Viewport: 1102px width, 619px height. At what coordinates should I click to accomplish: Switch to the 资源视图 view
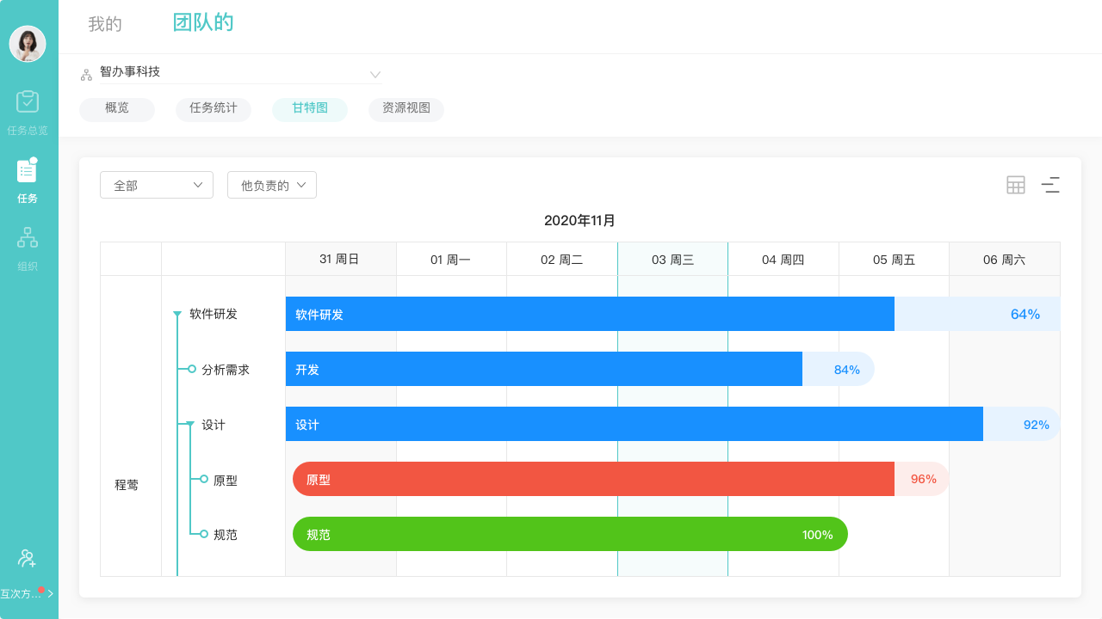click(x=406, y=109)
